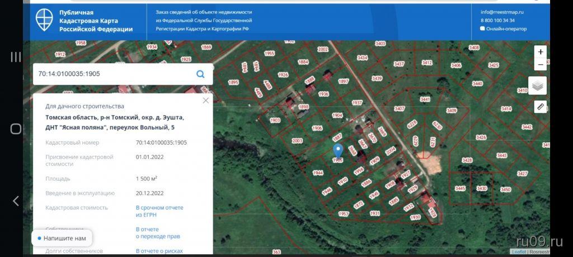Viewport: 573px width, 257px height.
Task: Zoom out with the minus button
Action: coord(540,65)
